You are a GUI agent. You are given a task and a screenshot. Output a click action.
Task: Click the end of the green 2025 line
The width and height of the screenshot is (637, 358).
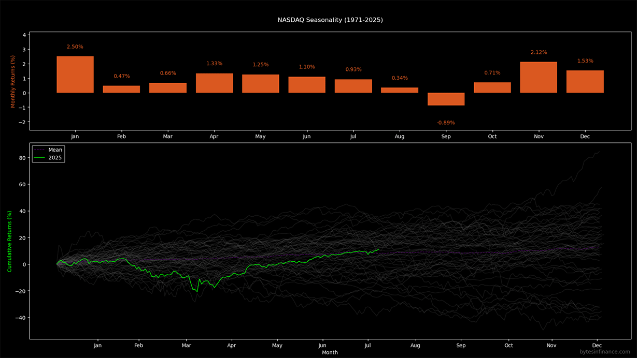pos(379,249)
